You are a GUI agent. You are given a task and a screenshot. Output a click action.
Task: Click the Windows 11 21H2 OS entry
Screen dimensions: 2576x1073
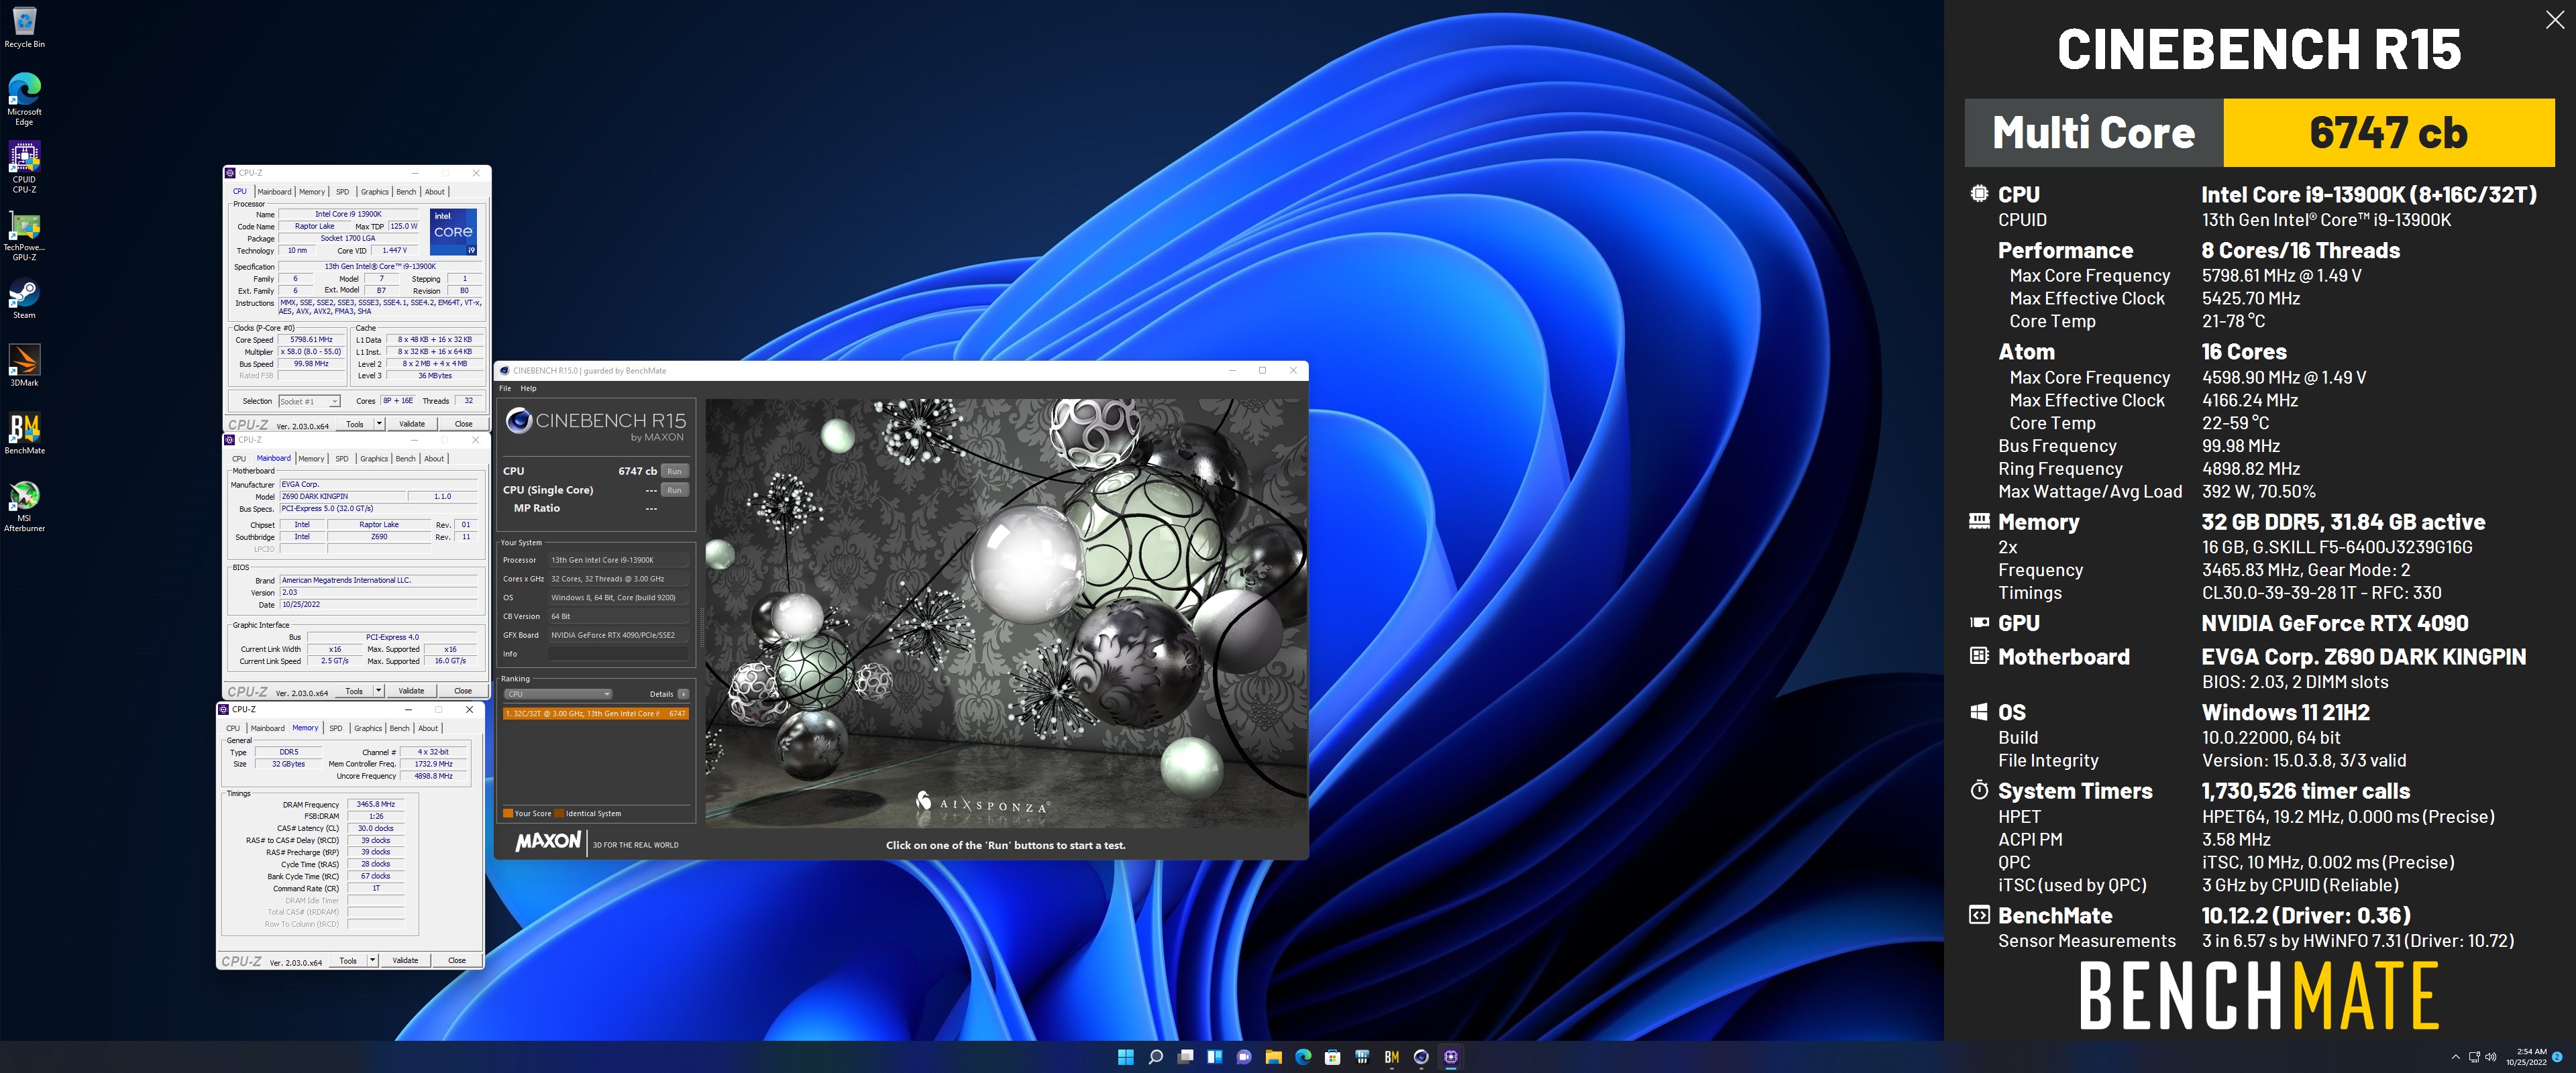(x=2285, y=713)
